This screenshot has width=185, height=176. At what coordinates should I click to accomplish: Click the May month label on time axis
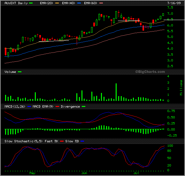[32, 173]
